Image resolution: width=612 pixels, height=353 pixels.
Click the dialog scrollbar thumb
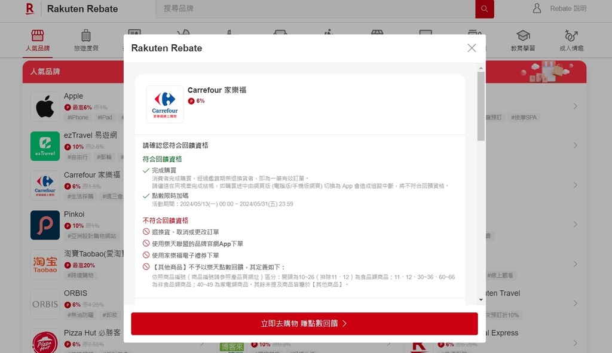[x=481, y=106]
